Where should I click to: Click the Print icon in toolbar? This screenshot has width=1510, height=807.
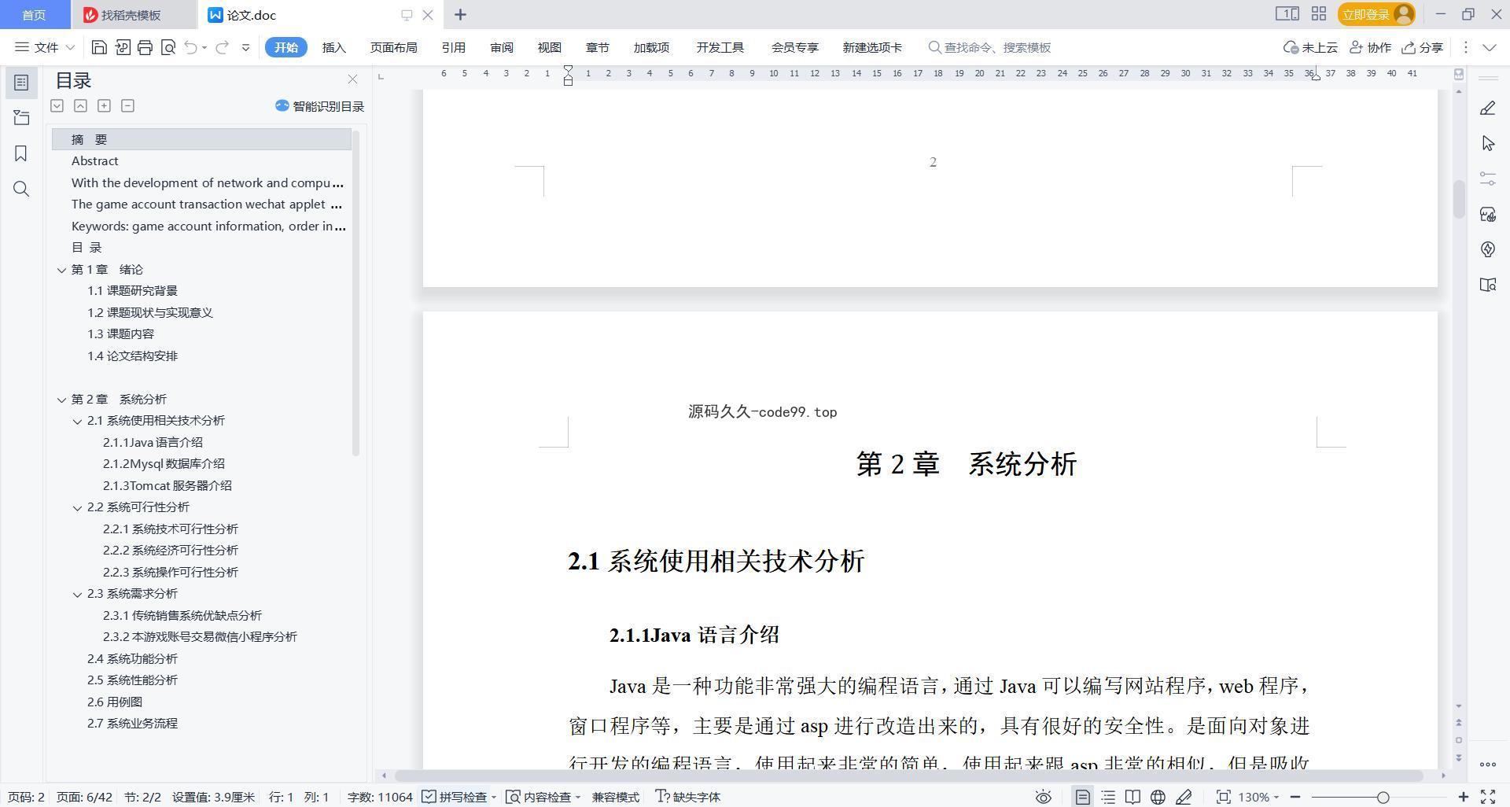tap(145, 47)
